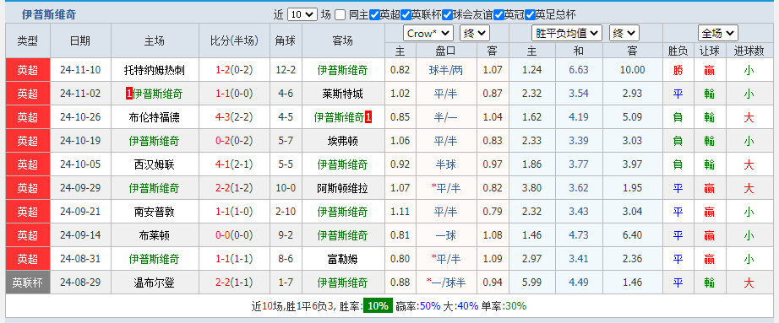Click the 角球 column header
Screen dimensions: 779x323
pos(286,41)
